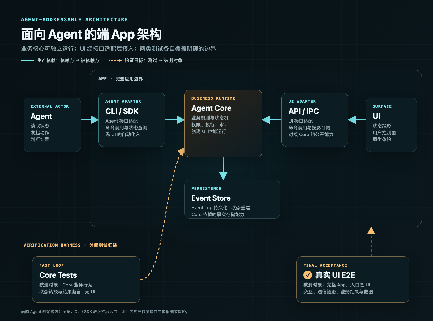
Task: Click the EXTERNAL ACTOR label
Action: pyautogui.click(x=49, y=106)
